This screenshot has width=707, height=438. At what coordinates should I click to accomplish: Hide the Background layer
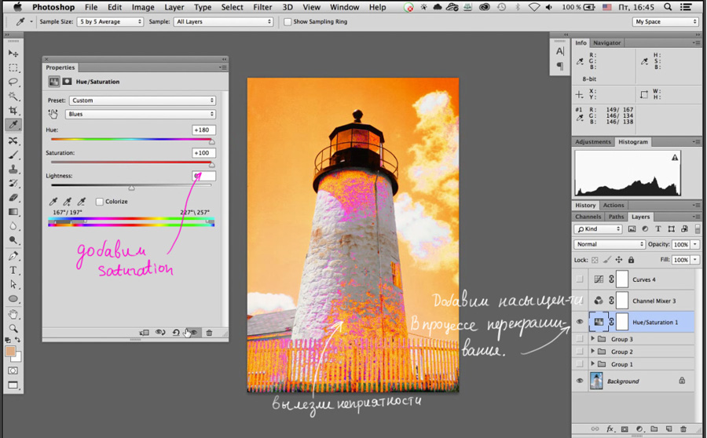[580, 381]
